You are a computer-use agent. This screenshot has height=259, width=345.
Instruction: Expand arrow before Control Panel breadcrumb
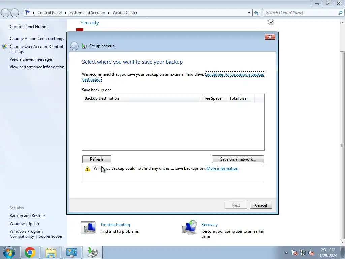(34, 13)
